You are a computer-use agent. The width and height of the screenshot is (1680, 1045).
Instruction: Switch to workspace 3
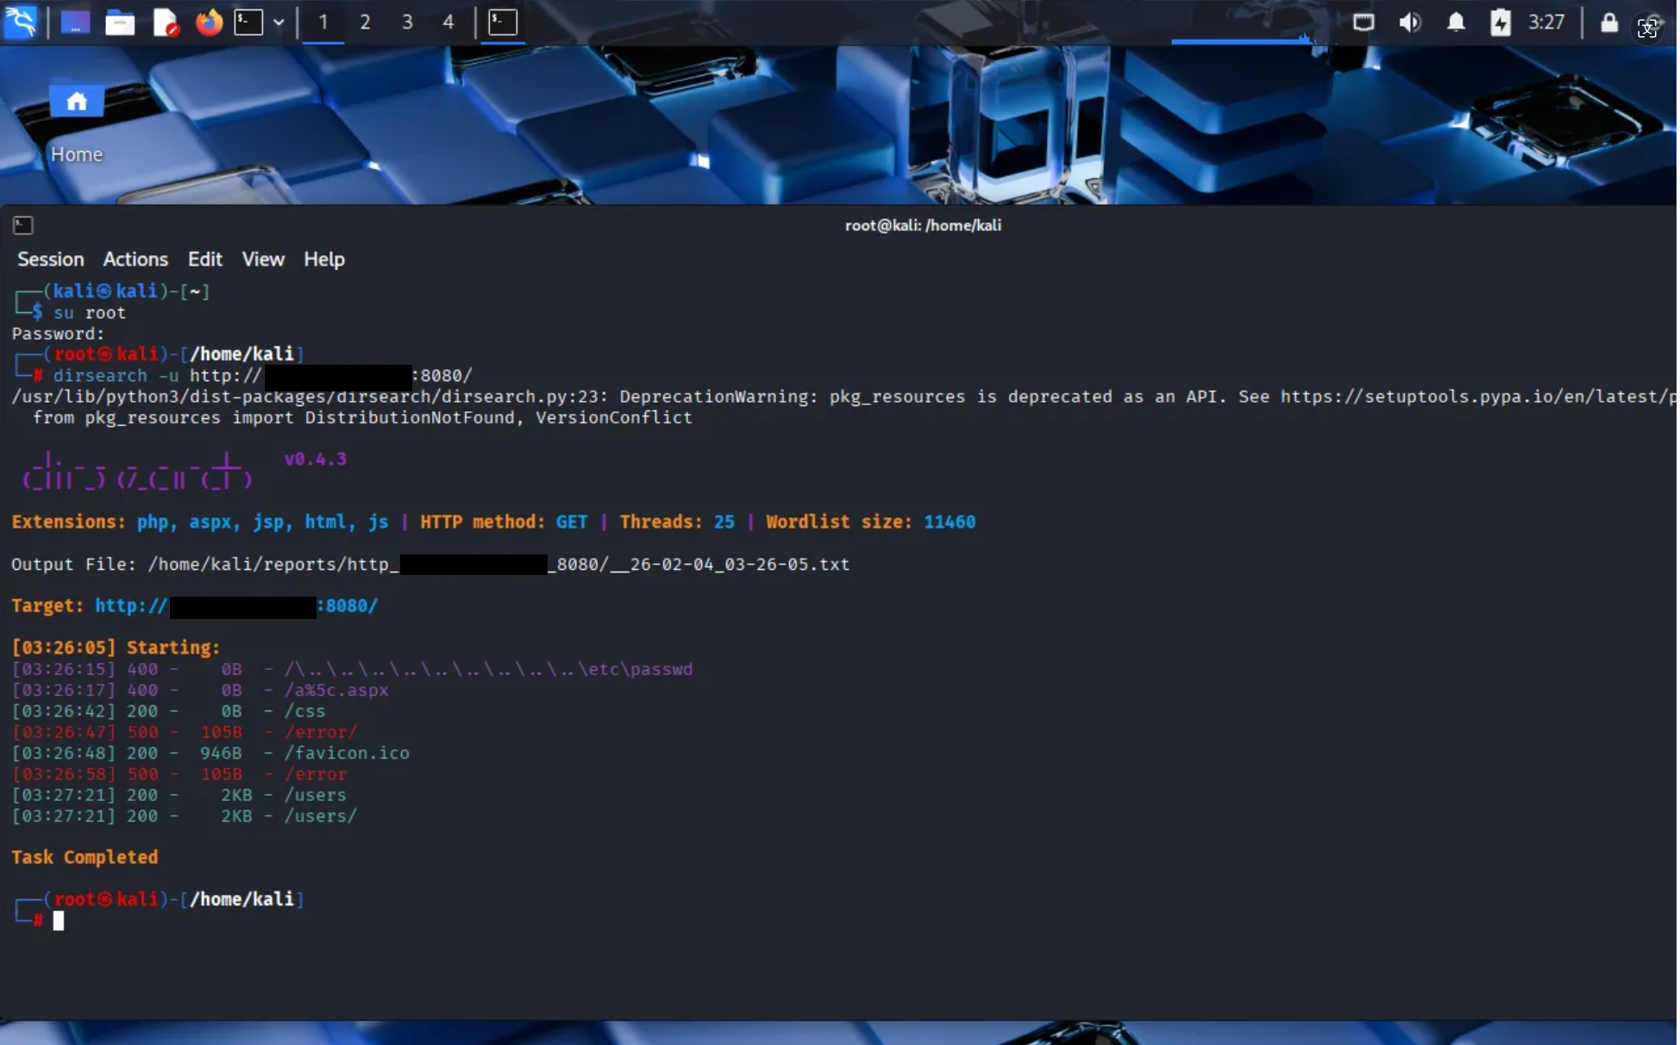point(407,22)
